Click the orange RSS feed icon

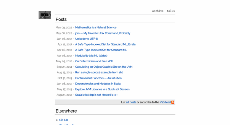[173, 102]
